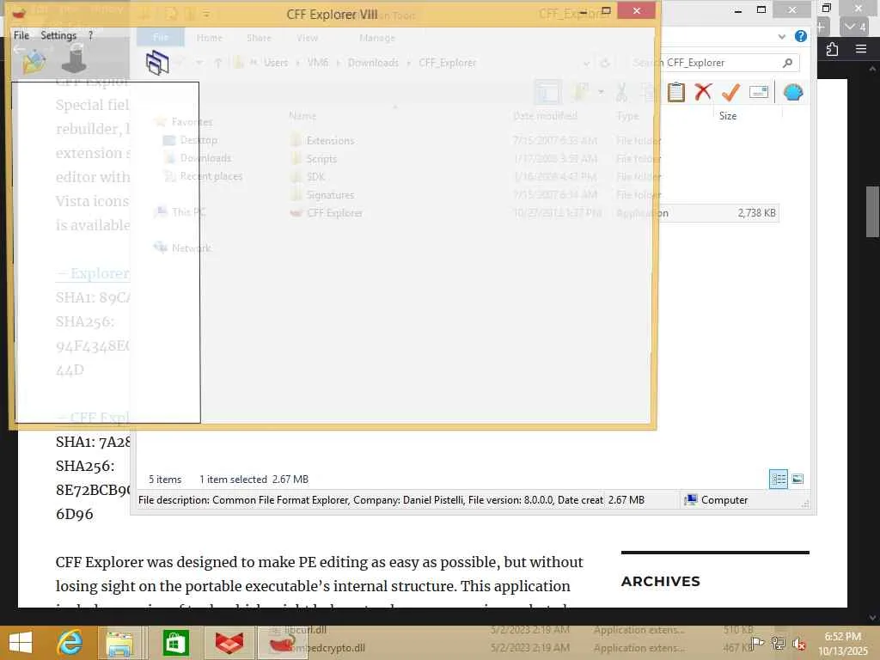880x660 pixels.
Task: Open the Settings menu in CFF Explorer
Action: coord(58,35)
